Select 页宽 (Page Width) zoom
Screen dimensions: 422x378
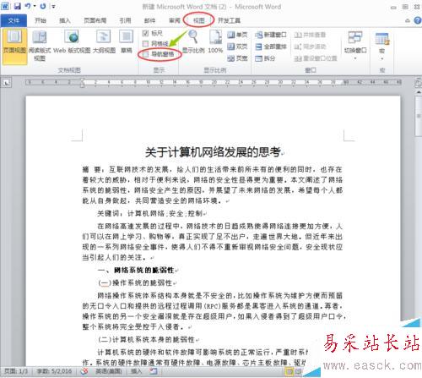click(x=237, y=58)
